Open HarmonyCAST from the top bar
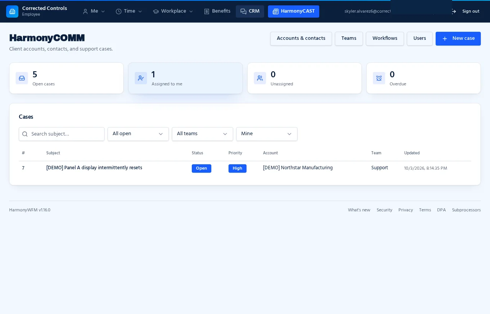 point(294,11)
